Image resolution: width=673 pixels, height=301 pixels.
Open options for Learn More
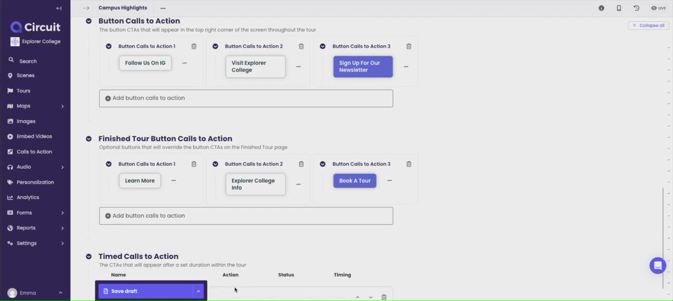click(174, 181)
